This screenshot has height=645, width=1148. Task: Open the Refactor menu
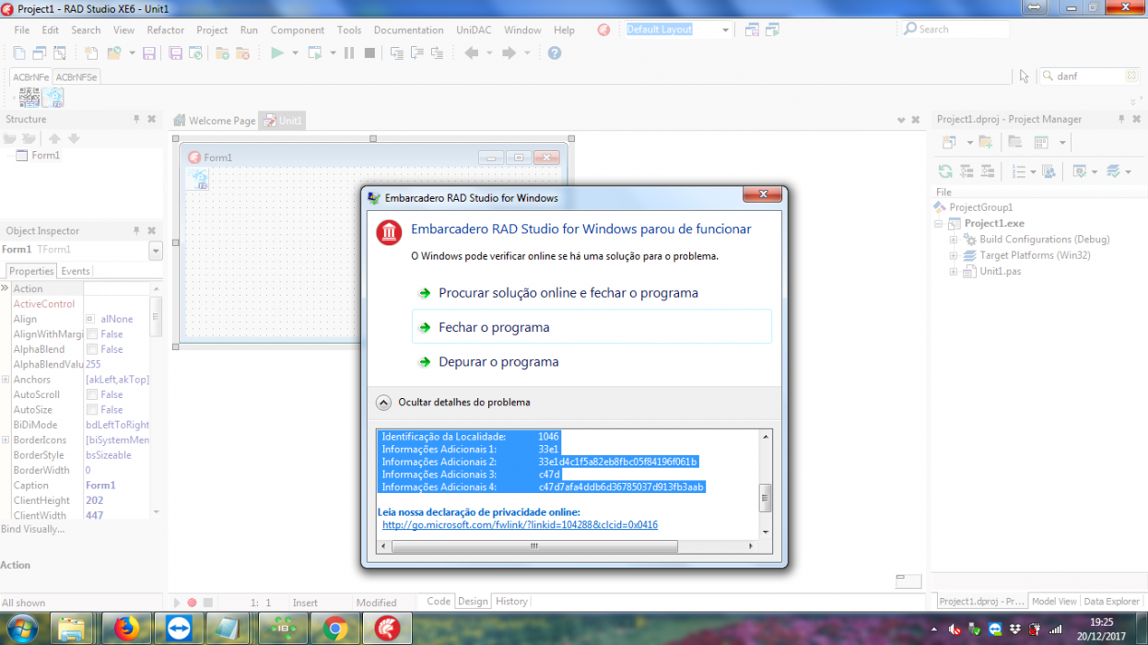pos(166,29)
